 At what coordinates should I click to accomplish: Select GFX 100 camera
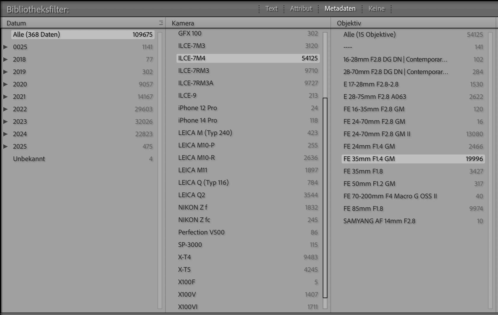[x=248, y=33]
